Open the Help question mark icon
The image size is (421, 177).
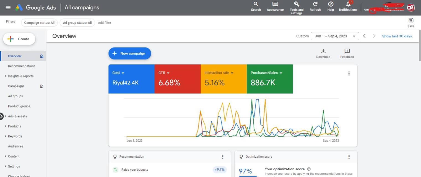[x=331, y=4]
